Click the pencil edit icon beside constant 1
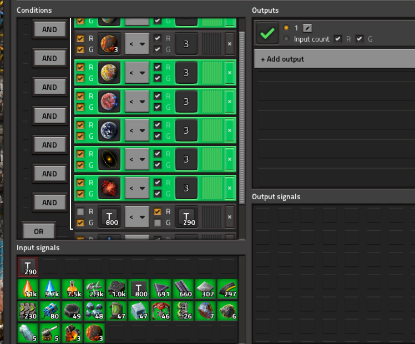The height and width of the screenshot is (344, 415). point(307,28)
